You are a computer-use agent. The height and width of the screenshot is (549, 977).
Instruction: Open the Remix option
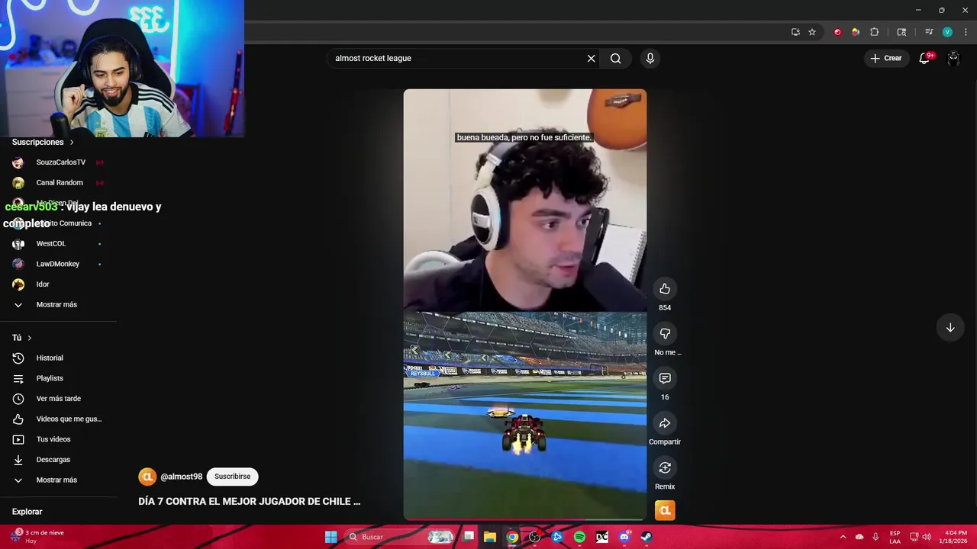pos(665,467)
